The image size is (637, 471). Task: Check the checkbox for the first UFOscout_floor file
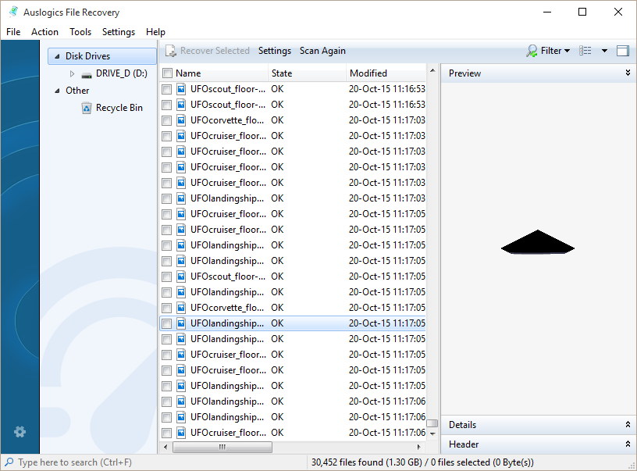(x=167, y=89)
